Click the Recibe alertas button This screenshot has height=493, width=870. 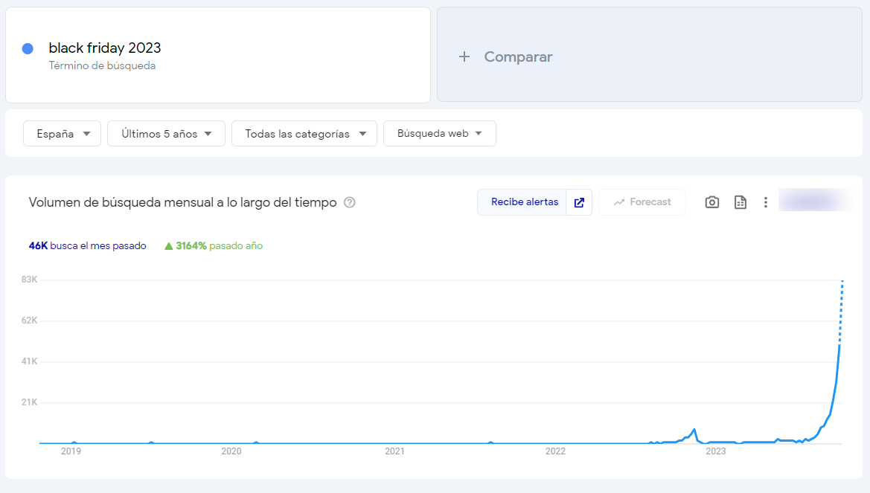[524, 202]
